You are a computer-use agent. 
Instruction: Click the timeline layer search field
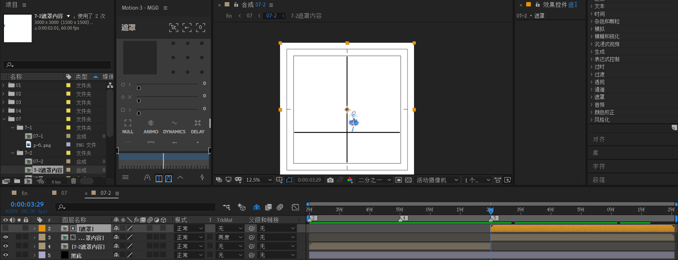pos(136,207)
